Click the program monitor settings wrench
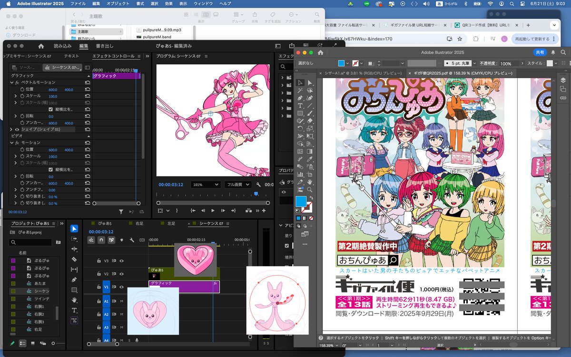Image resolution: width=571 pixels, height=357 pixels. [x=258, y=185]
